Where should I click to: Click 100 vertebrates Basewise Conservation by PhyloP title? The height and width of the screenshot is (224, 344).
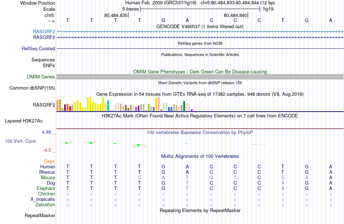pyautogui.click(x=200, y=133)
